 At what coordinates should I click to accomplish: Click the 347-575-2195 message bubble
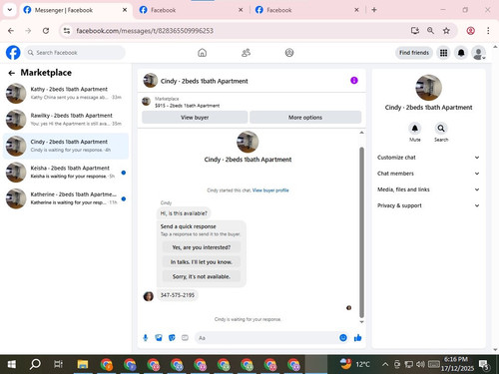178,295
